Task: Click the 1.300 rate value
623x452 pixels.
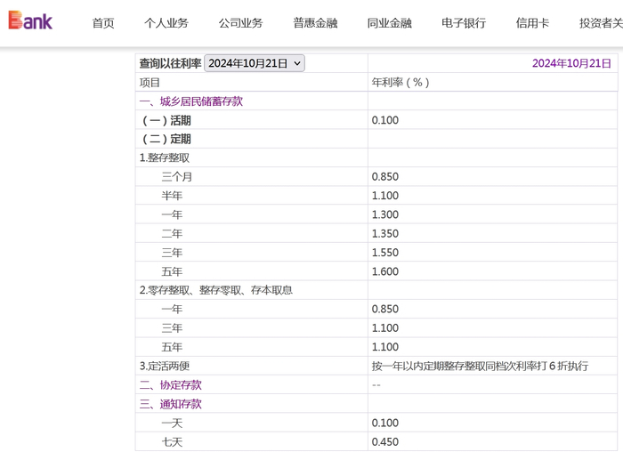Action: 385,214
